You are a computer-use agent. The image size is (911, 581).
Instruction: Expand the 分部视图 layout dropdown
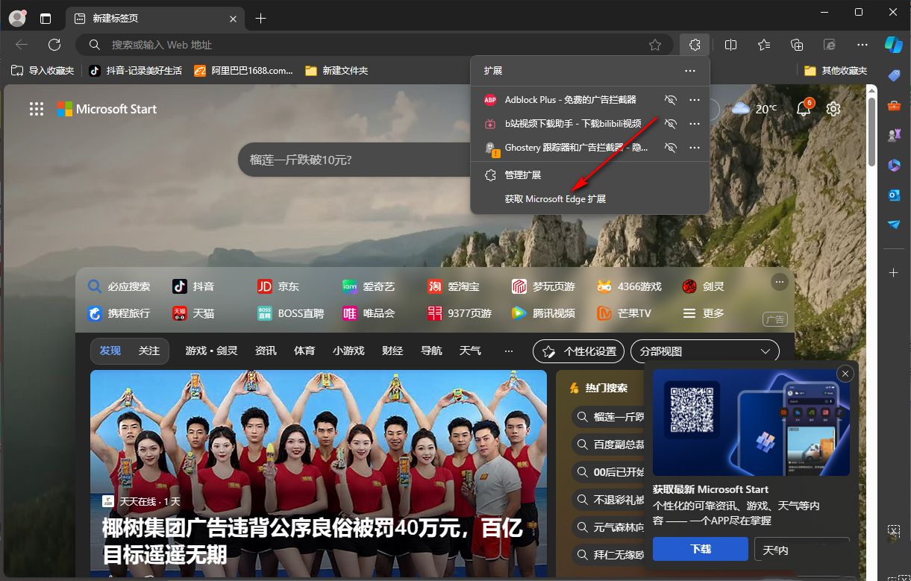[705, 351]
